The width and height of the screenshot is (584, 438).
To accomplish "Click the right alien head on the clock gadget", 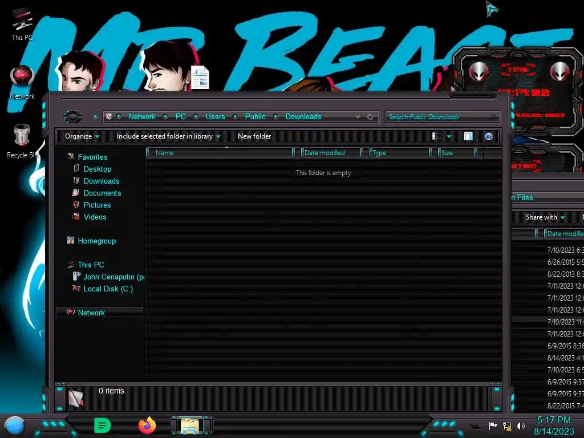I will [x=560, y=71].
